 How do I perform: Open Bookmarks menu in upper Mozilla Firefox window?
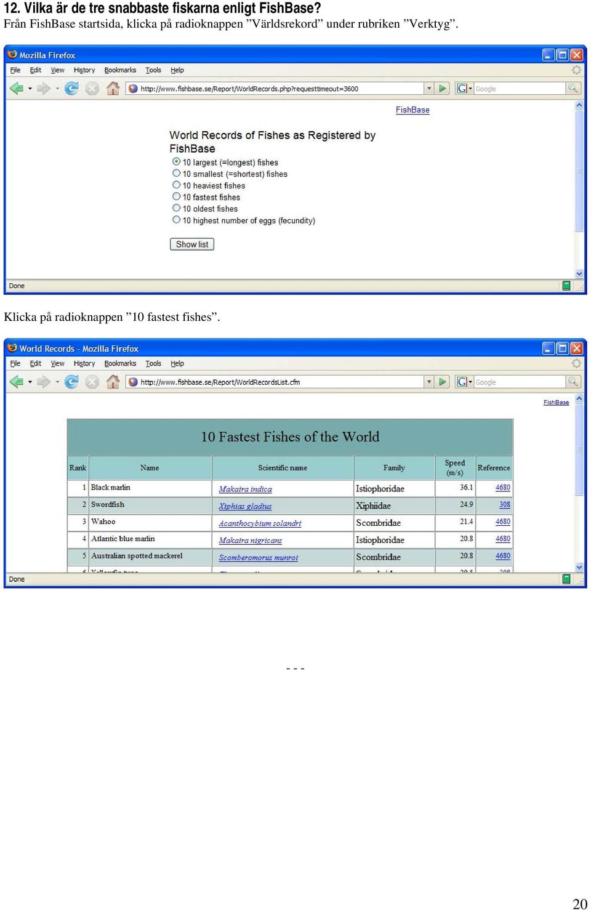[120, 70]
